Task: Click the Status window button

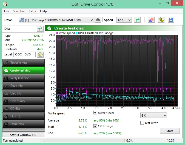Action: click(x=23, y=135)
